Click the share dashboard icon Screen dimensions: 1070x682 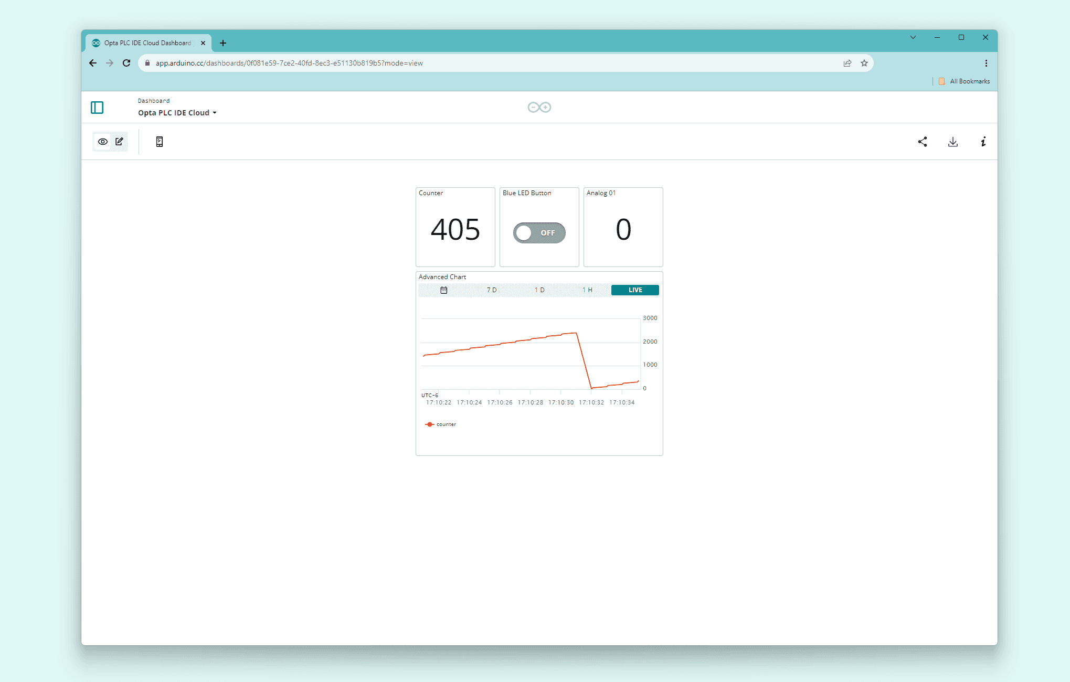pos(922,142)
